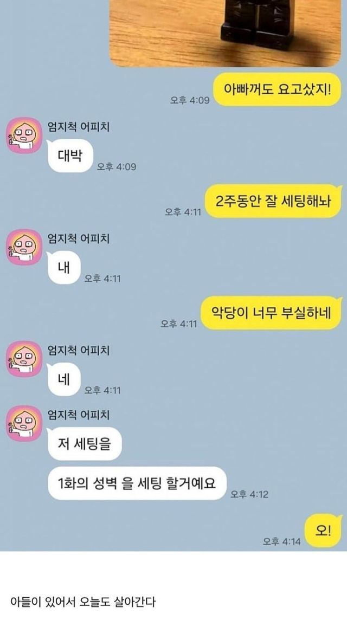Tap the 오후 4:14 timestamp beside 오!
The image size is (347, 620).
[x=282, y=541]
